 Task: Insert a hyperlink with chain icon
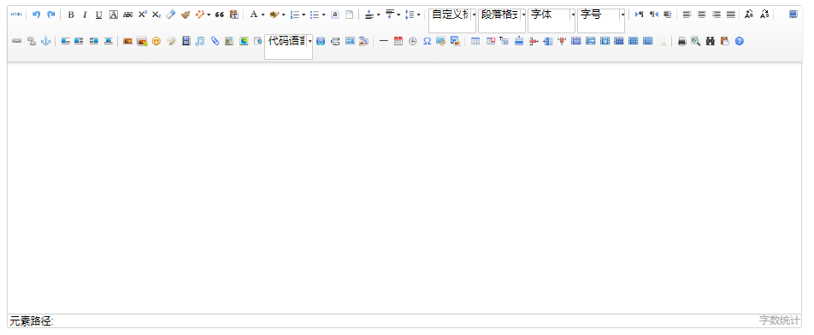[x=16, y=41]
